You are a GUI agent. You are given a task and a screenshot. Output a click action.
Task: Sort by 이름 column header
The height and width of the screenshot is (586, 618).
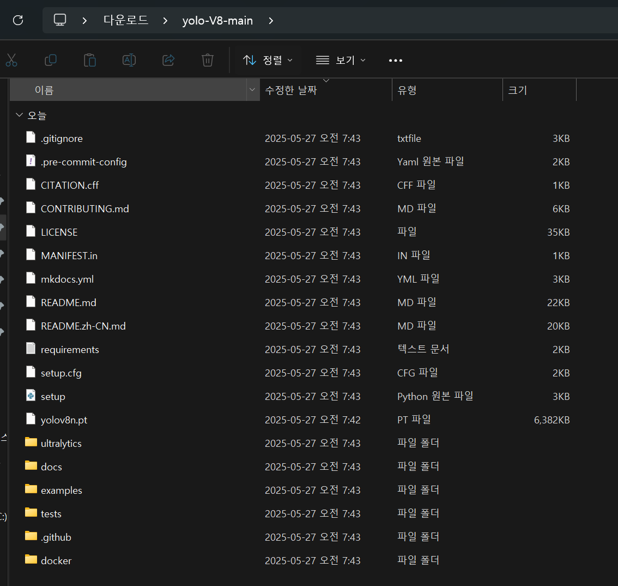point(128,90)
